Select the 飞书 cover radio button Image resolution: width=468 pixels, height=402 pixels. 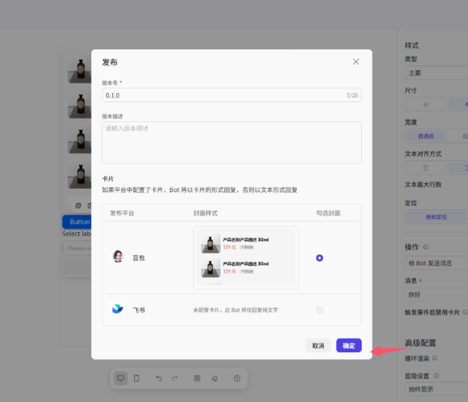[319, 310]
